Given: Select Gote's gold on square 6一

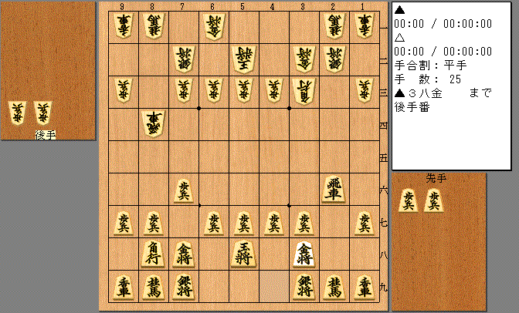Looking at the screenshot, I should pyautogui.click(x=213, y=26).
